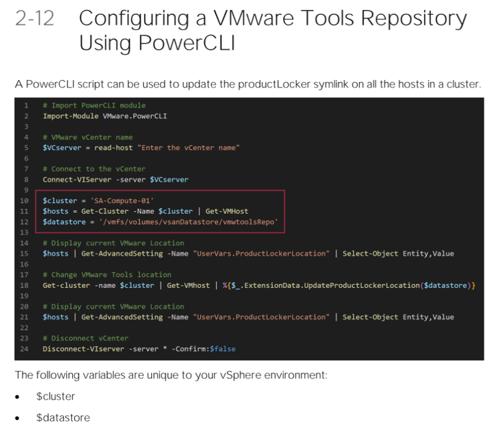Image resolution: width=500 pixels, height=423 pixels.
Task: Click the "$VCserver" variable on line 5
Action: click(x=62, y=148)
